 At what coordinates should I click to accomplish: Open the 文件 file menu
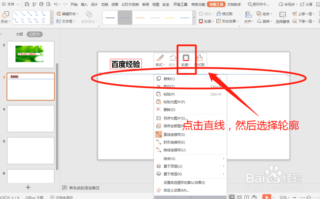point(11,4)
